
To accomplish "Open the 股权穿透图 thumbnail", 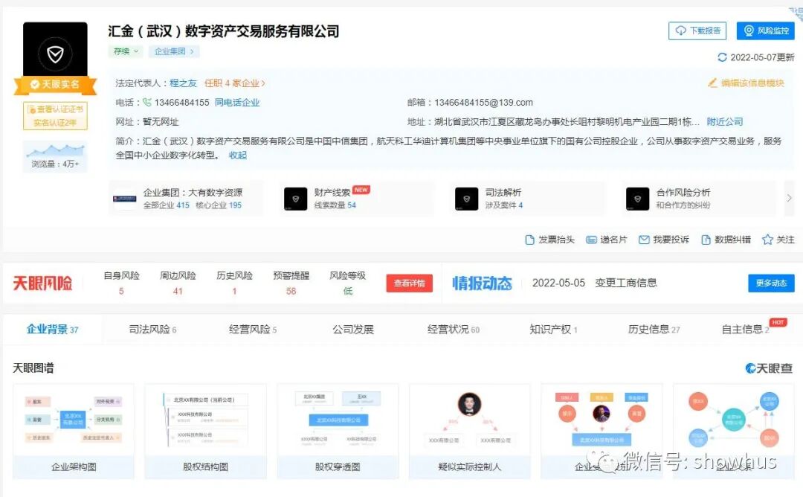I will [338, 432].
